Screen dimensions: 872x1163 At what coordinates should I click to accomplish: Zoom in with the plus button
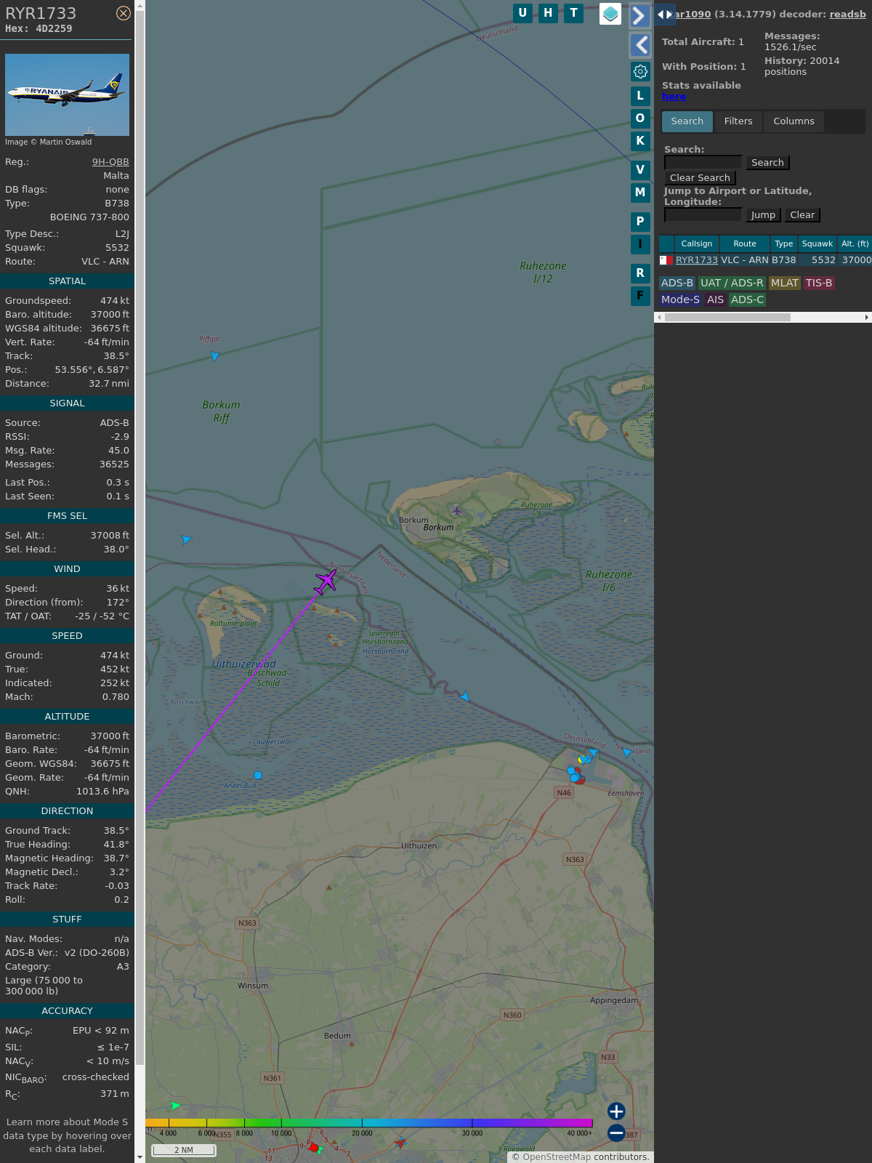[x=616, y=1111]
